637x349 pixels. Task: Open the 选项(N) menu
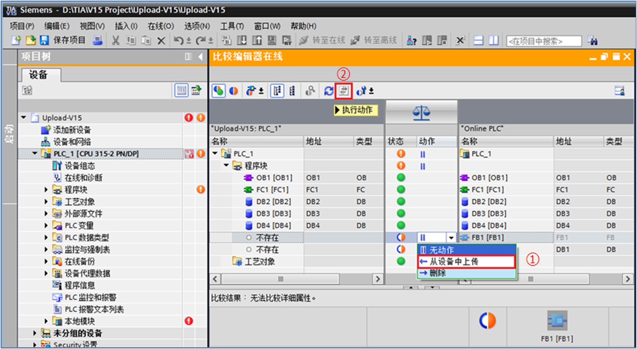(197, 26)
